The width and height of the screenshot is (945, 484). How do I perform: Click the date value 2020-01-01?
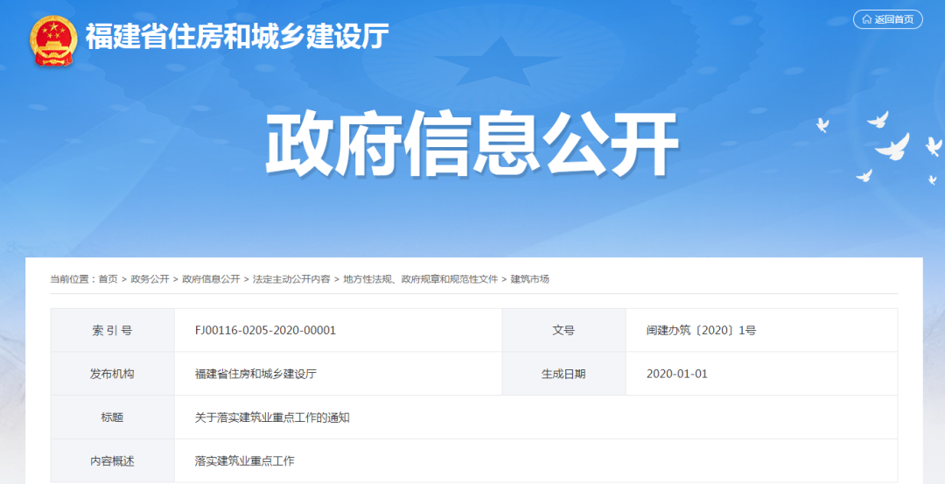(x=676, y=374)
